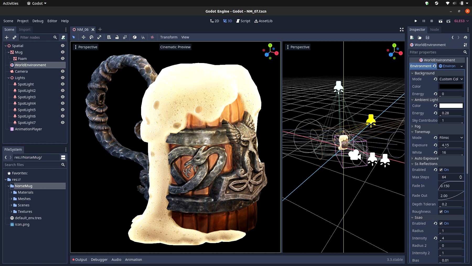The width and height of the screenshot is (472, 266).
Task: Disable Ss Reflections Enabled checkbox
Action: 441,170
